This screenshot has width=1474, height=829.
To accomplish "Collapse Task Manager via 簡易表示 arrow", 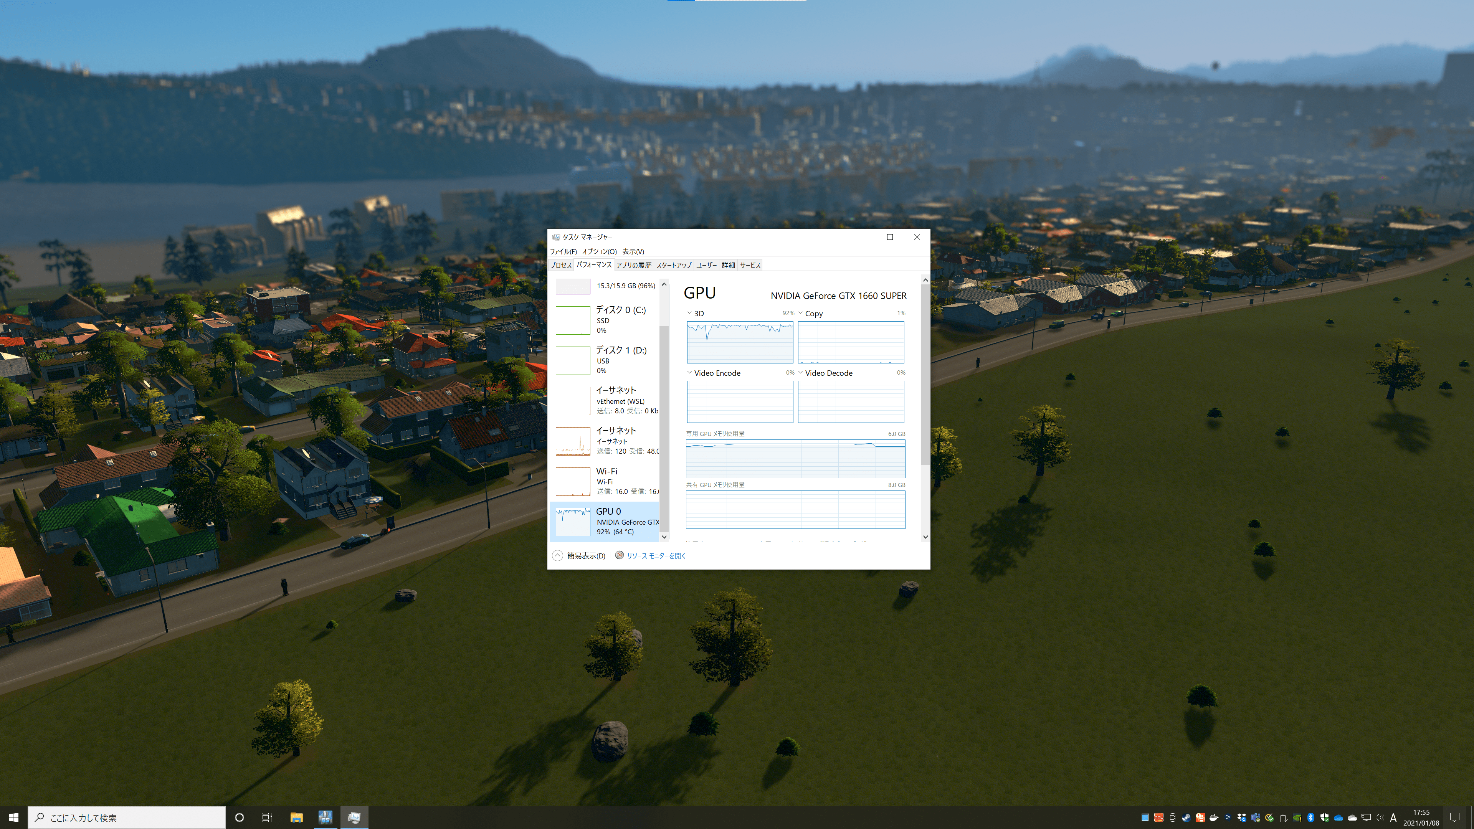I will [x=557, y=555].
